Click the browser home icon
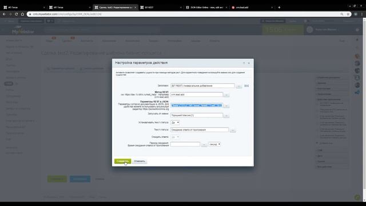 point(22,14)
